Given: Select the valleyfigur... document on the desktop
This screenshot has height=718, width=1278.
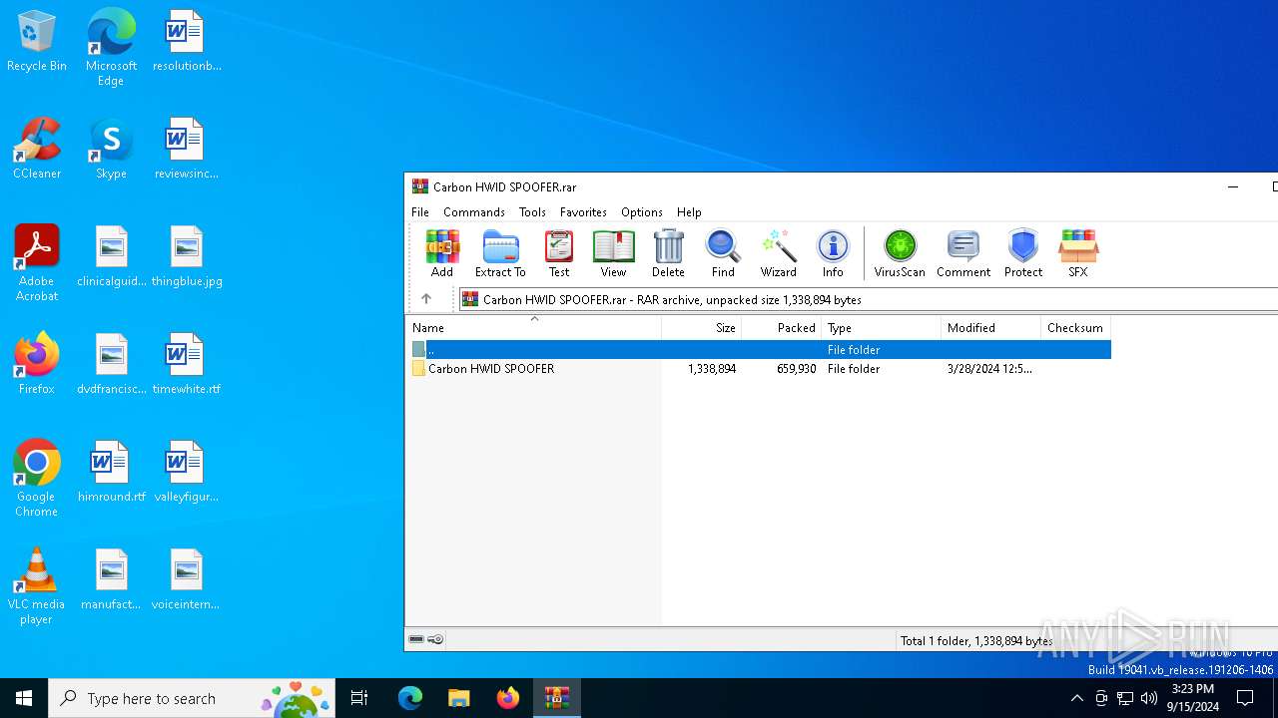Looking at the screenshot, I should point(187,473).
